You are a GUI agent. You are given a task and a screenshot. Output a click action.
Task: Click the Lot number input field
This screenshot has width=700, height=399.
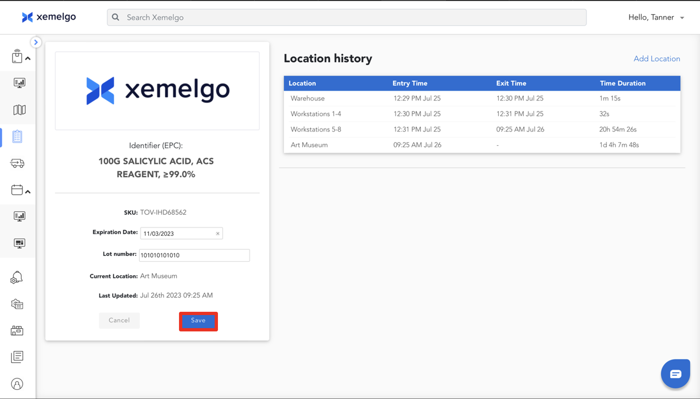(194, 255)
